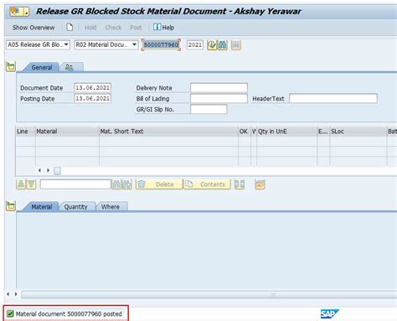The height and width of the screenshot is (321, 397).
Task: Click the SAP logo in status bar
Action: tap(330, 313)
